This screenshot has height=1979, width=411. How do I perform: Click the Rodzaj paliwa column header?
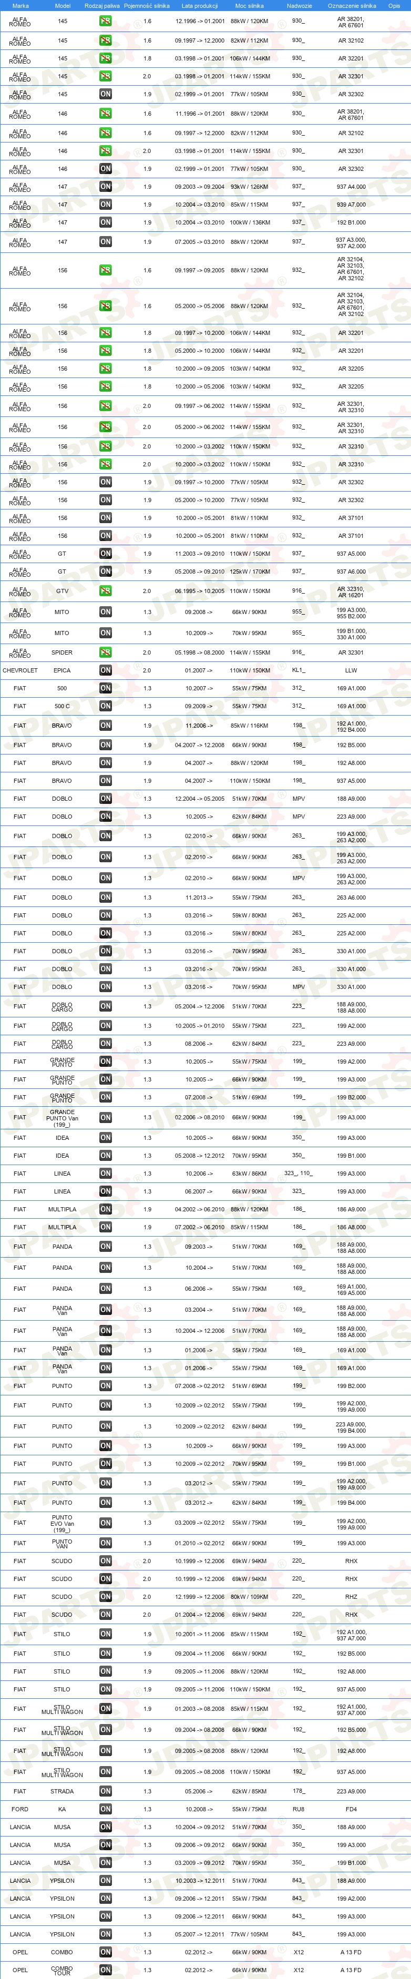[x=102, y=5]
